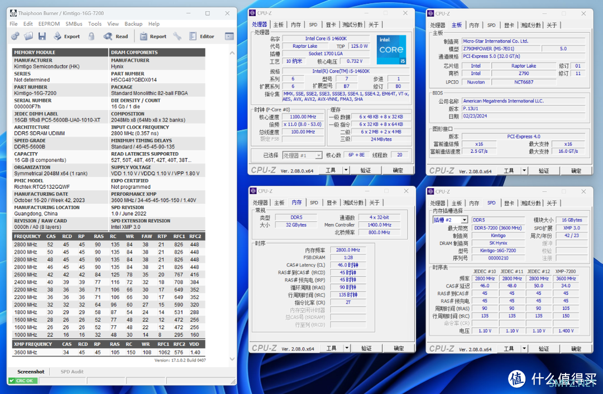Click DRAM frequency value 2800.0 MHz
603x394 pixels.
348,250
